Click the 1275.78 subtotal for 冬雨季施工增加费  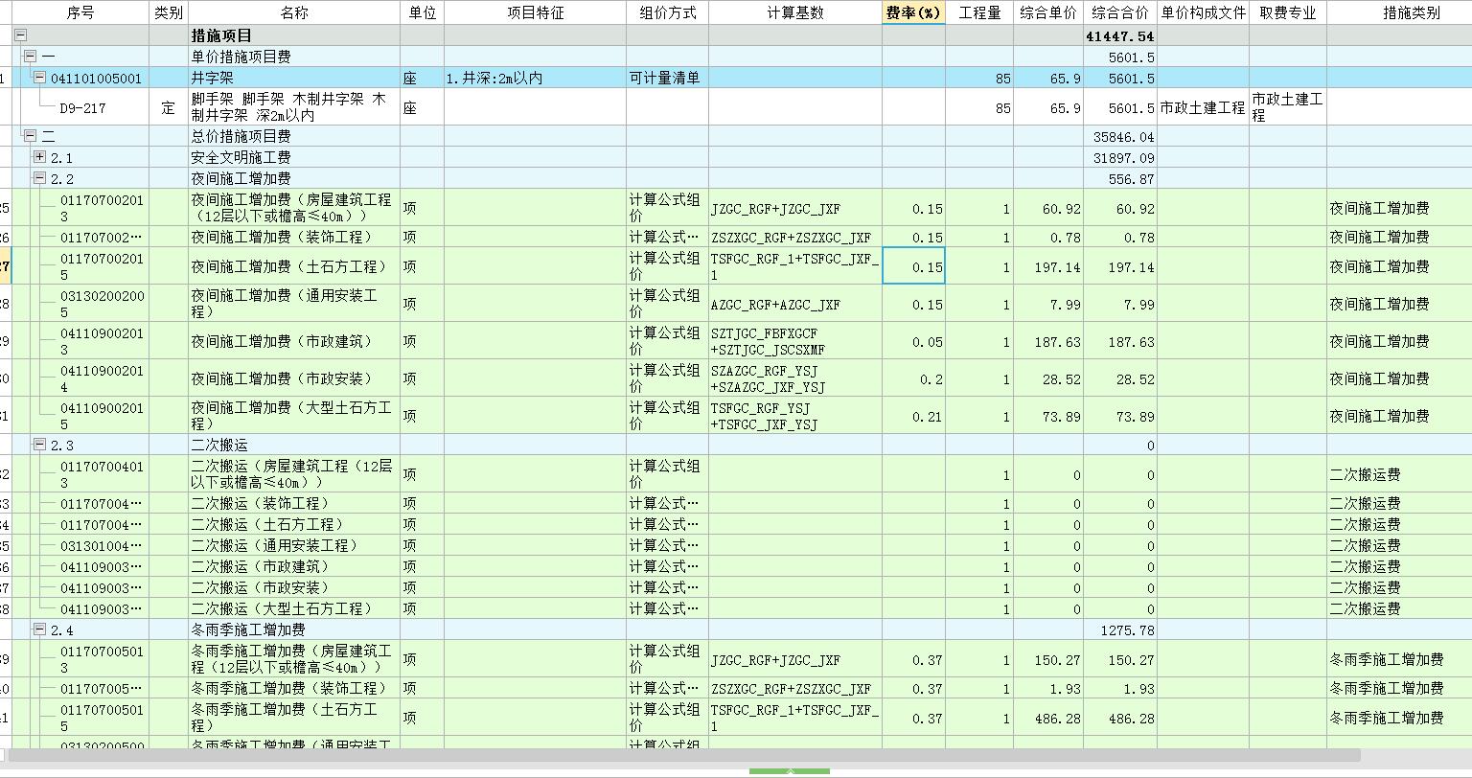(x=1120, y=629)
